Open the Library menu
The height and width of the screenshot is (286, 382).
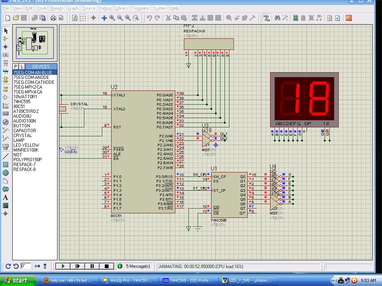coord(122,8)
